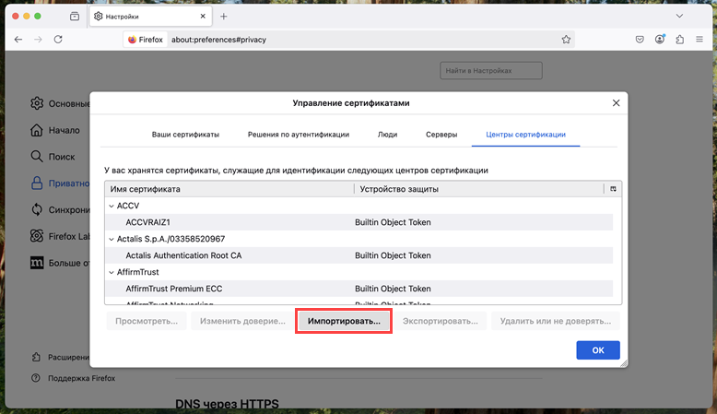
Task: Sort by Устройство защиты column header
Action: point(479,189)
